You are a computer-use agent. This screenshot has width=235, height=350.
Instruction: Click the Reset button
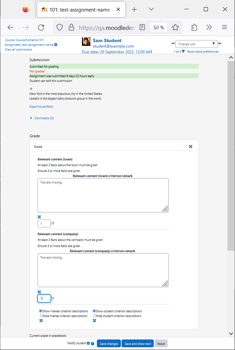[x=161, y=344]
